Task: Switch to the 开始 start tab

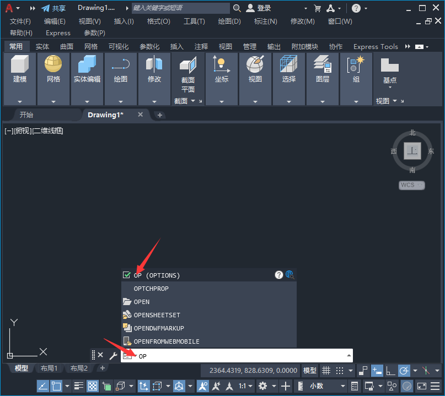Action: pyautogui.click(x=26, y=115)
